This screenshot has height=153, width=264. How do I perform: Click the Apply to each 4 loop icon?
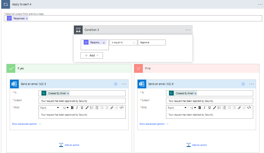[6, 4]
